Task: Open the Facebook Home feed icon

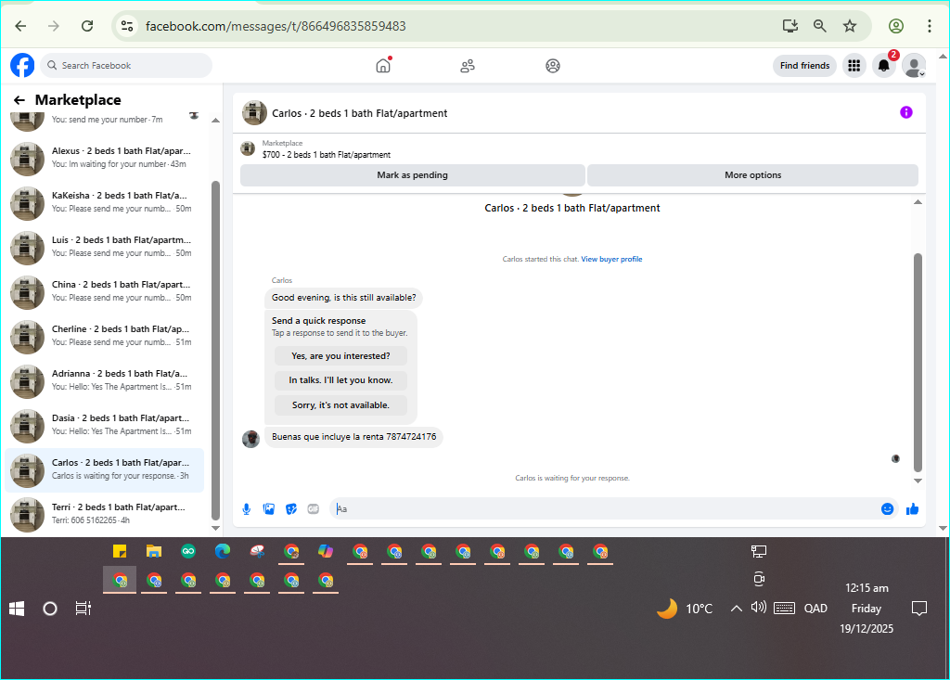Action: click(x=383, y=66)
